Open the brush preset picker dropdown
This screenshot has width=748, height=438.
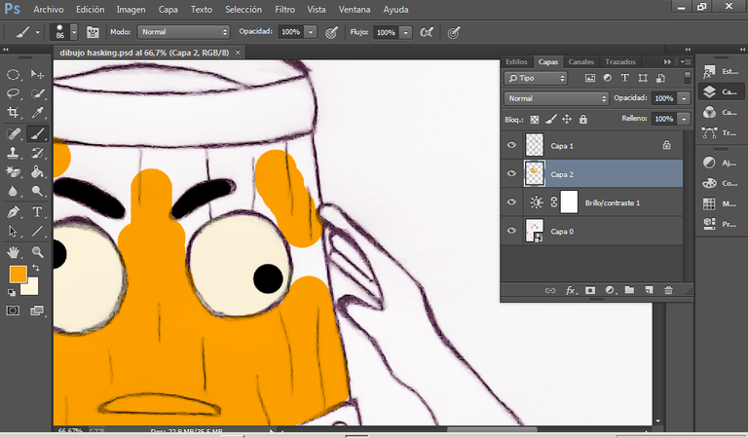click(74, 32)
